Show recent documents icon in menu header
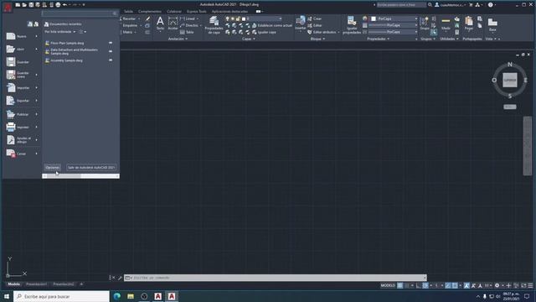This screenshot has height=302, width=536. (30, 24)
